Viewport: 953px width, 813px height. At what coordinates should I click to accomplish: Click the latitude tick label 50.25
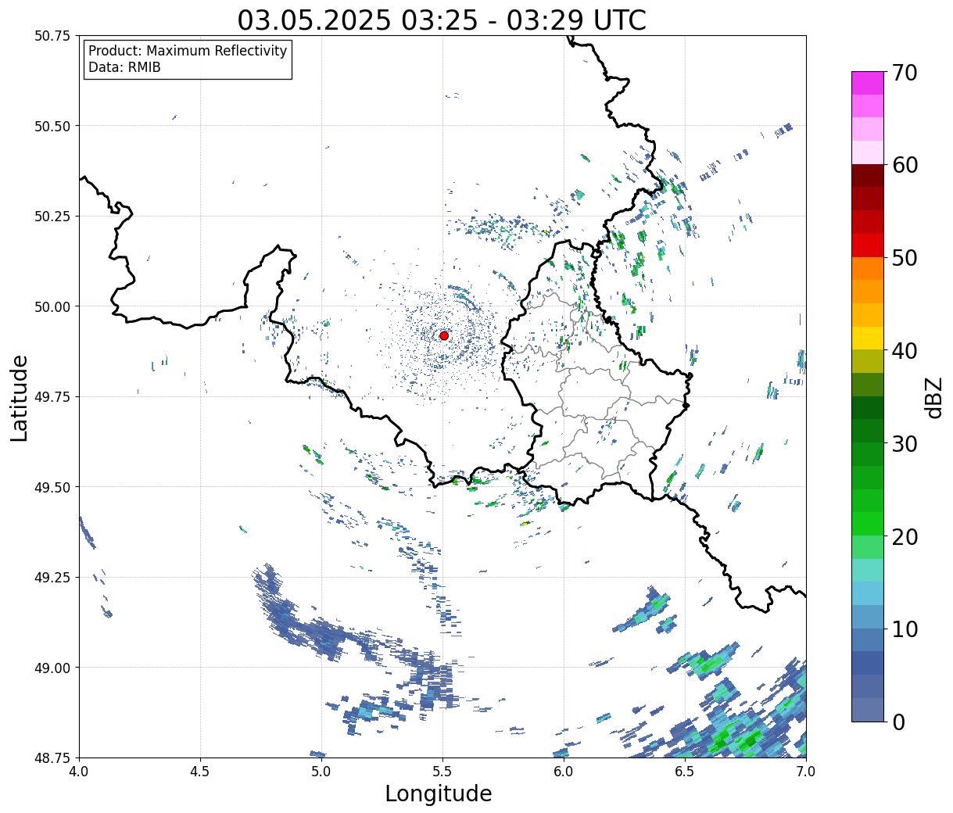[52, 217]
